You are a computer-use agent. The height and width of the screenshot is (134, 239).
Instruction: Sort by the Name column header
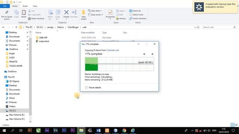[x=38, y=32]
